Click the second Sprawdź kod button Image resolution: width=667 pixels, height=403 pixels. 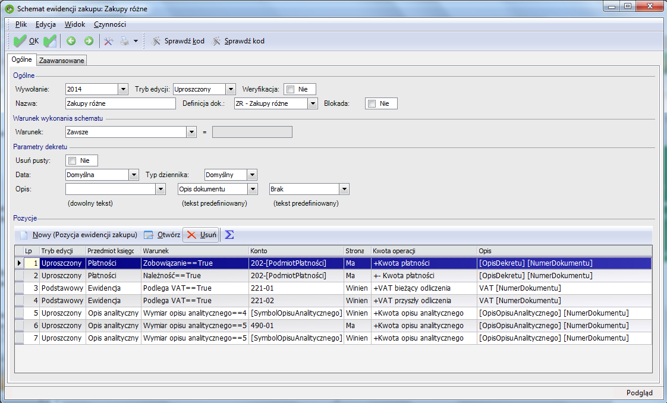[x=238, y=41]
